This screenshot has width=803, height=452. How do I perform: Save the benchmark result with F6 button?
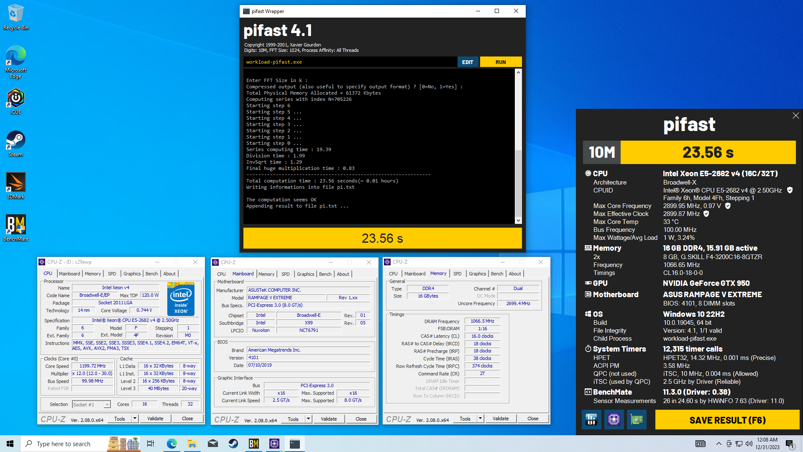[727, 420]
